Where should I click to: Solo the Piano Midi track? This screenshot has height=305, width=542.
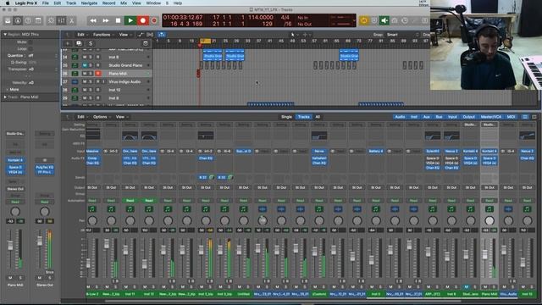pyautogui.click(x=91, y=74)
